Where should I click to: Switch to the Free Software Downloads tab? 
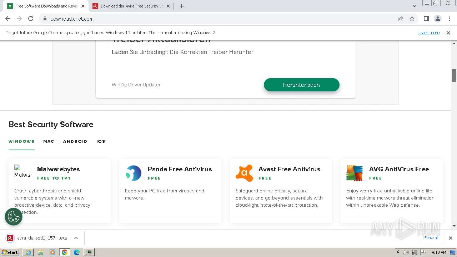pyautogui.click(x=46, y=6)
